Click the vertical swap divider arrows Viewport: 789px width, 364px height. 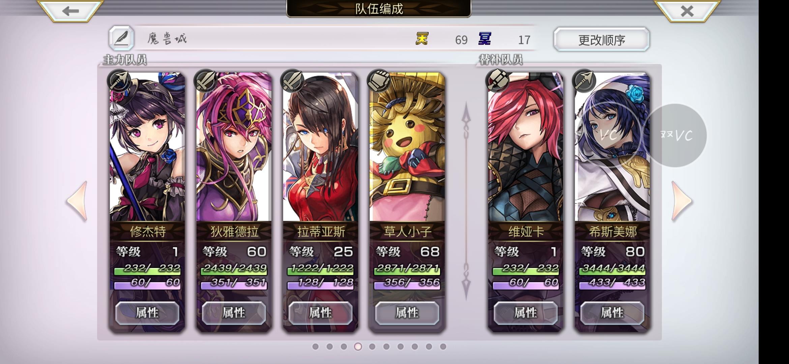(466, 201)
